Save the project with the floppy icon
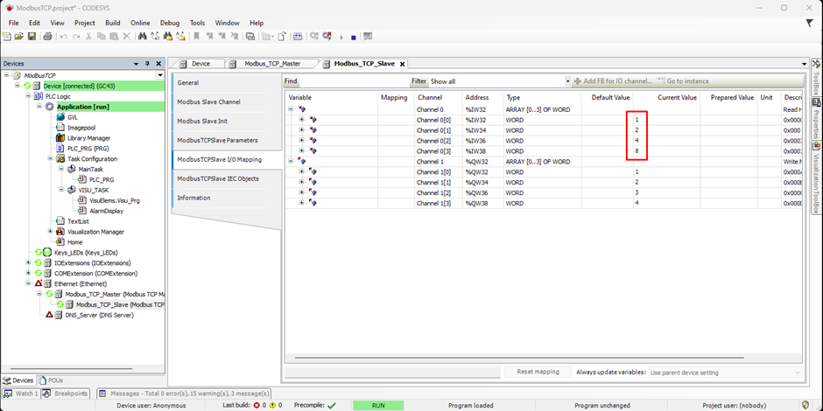 click(x=32, y=37)
